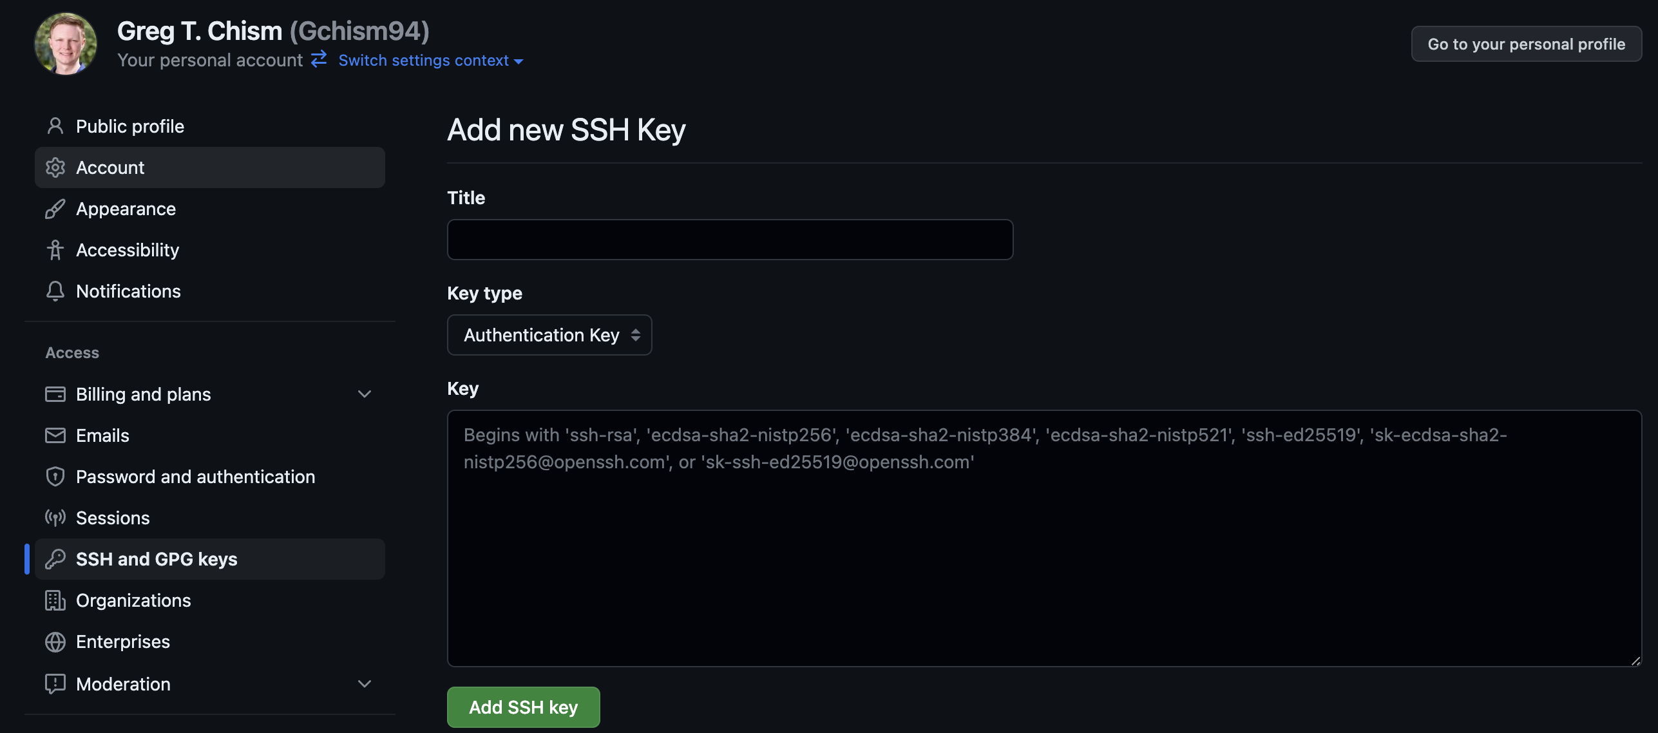Open Switch settings context dropdown
The height and width of the screenshot is (733, 1658).
click(430, 61)
